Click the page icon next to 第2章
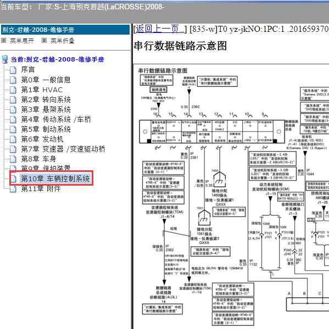 13,100
